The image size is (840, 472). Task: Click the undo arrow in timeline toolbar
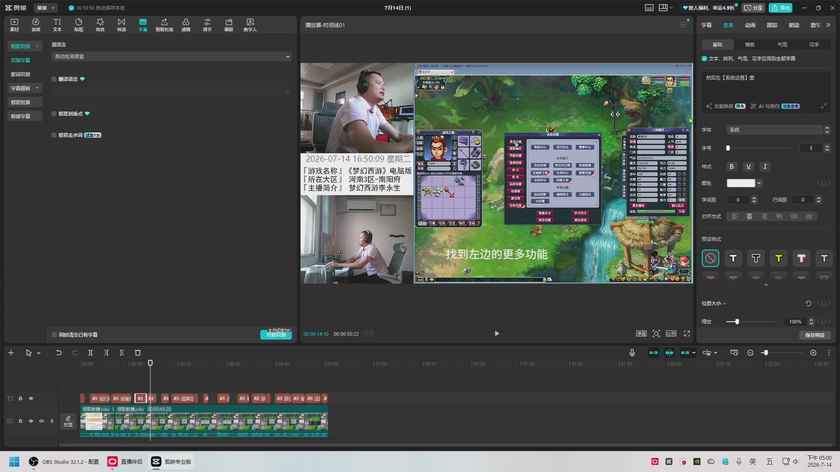click(59, 353)
